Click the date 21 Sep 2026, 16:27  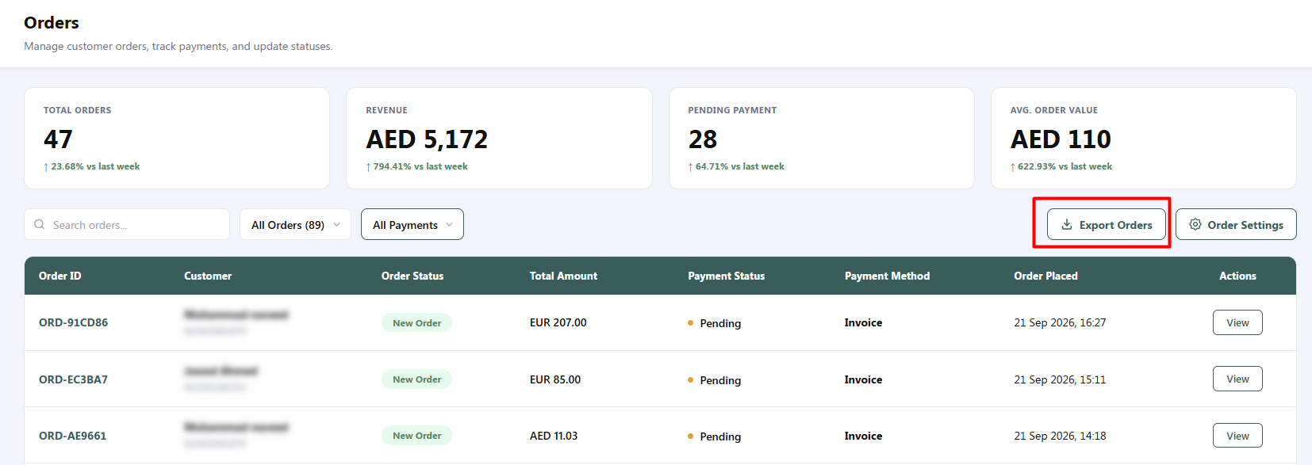(x=1060, y=323)
